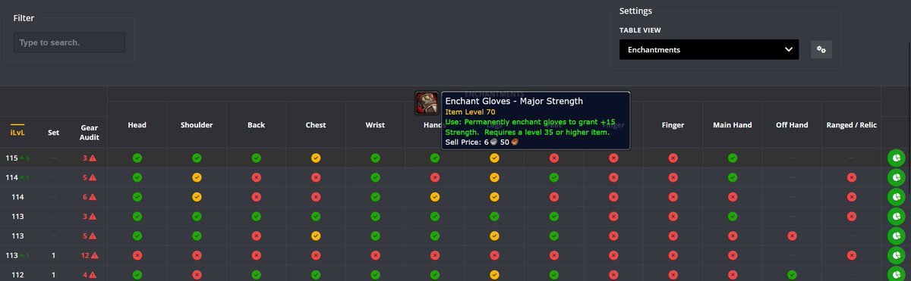Click the red Shoulder cross in the iLvL 112 row

pos(197,274)
